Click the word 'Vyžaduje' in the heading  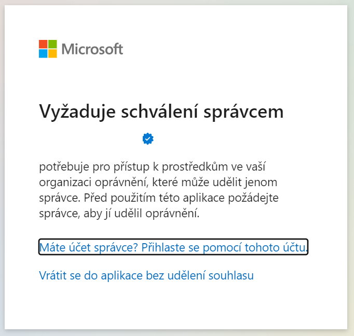tap(72, 112)
